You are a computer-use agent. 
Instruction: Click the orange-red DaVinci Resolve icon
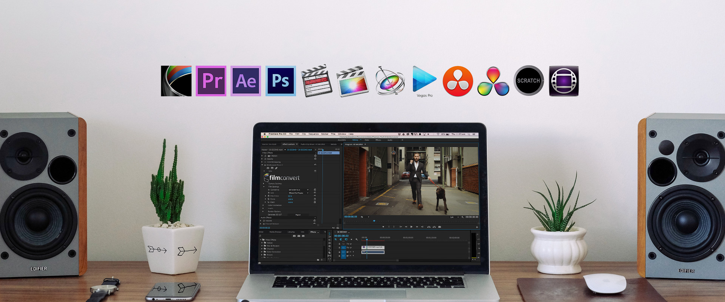[x=458, y=81]
